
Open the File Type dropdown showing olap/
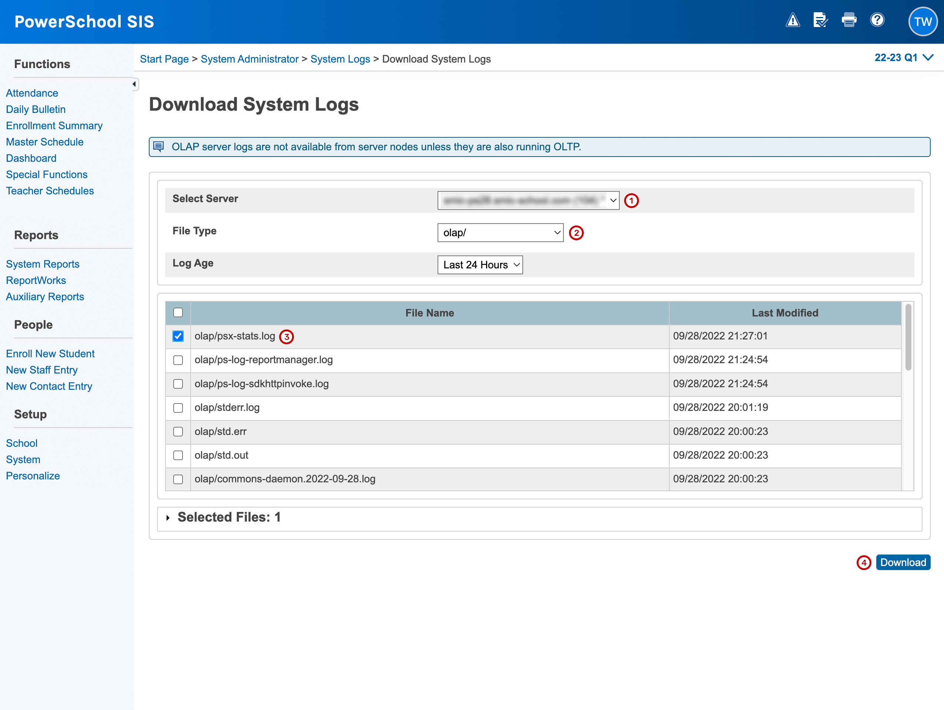500,232
